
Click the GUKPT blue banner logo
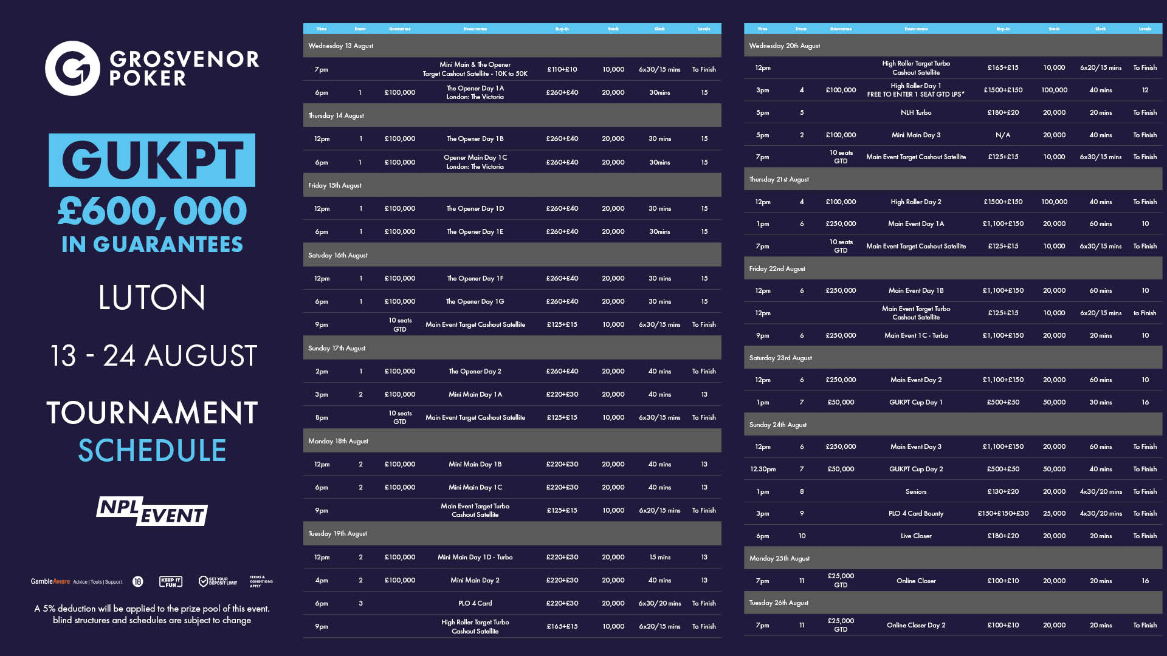(152, 160)
